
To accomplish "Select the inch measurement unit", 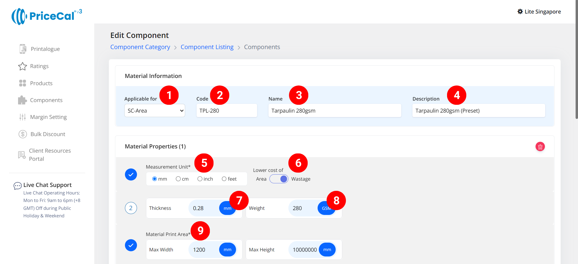I will 200,179.
